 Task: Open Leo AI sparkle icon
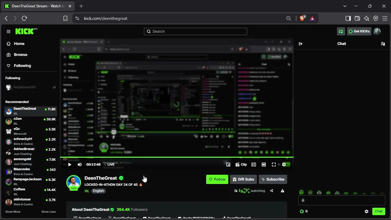pyautogui.click(x=367, y=18)
